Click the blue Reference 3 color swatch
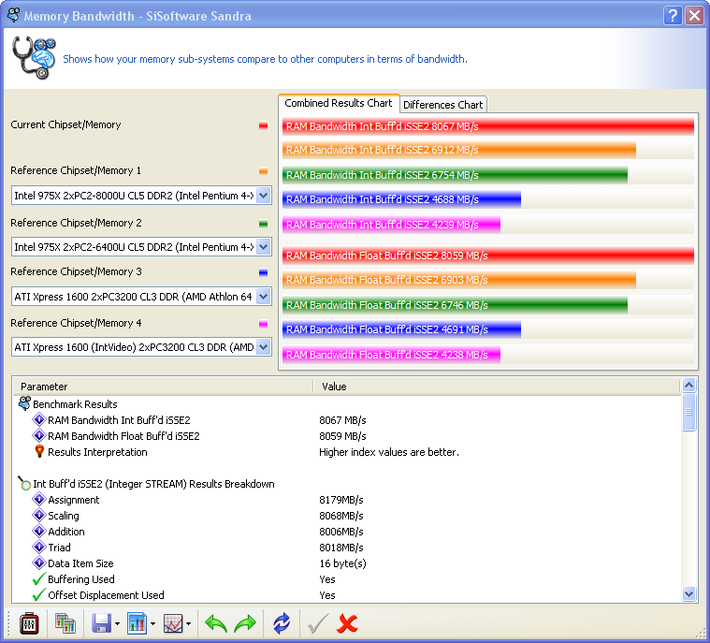Screen dimensions: 710x643 point(263,272)
